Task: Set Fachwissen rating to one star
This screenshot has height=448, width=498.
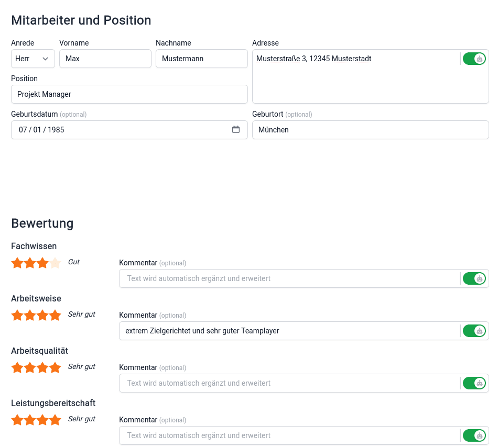Action: point(17,263)
